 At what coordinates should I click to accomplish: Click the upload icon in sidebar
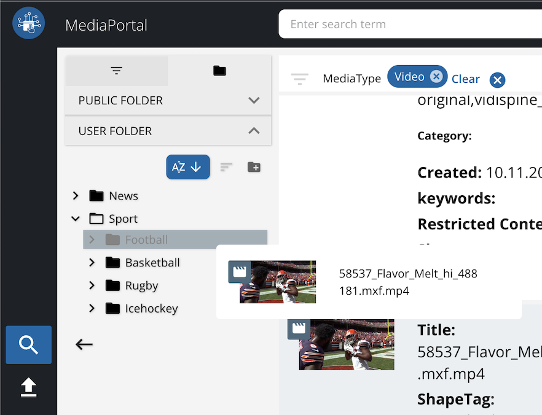29,387
